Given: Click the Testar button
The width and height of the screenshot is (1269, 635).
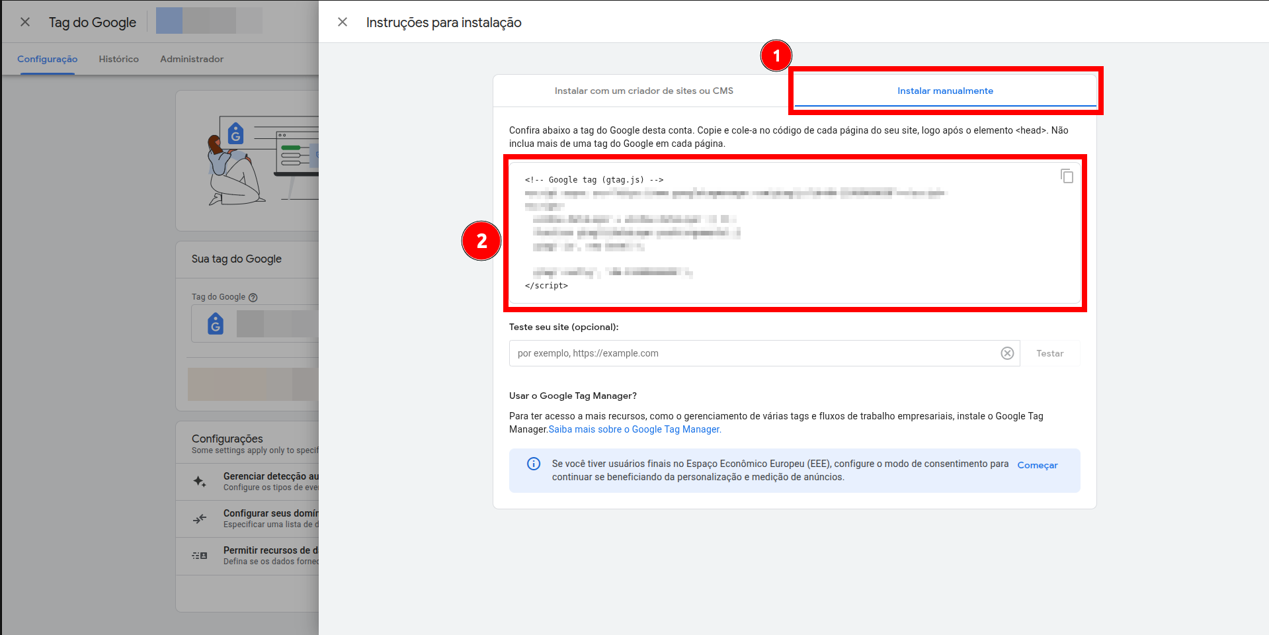Looking at the screenshot, I should (x=1049, y=353).
